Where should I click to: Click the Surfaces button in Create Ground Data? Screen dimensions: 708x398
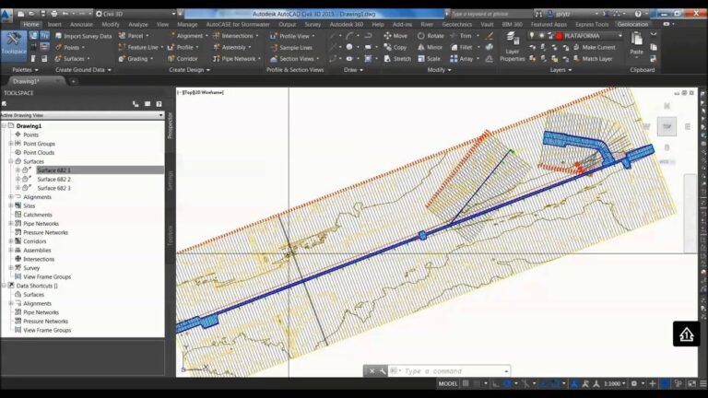(x=72, y=59)
